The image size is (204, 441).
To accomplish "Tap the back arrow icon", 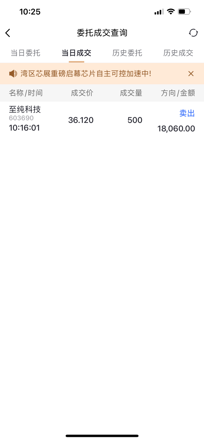I will pos(8,33).
